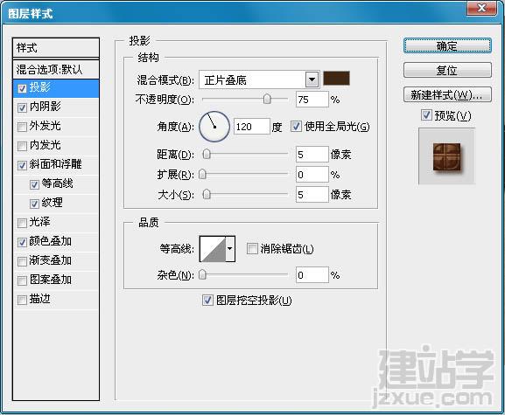505x415 pixels.
Task: Select 斜面和浮雕 in the styles list
Action: tap(56, 165)
